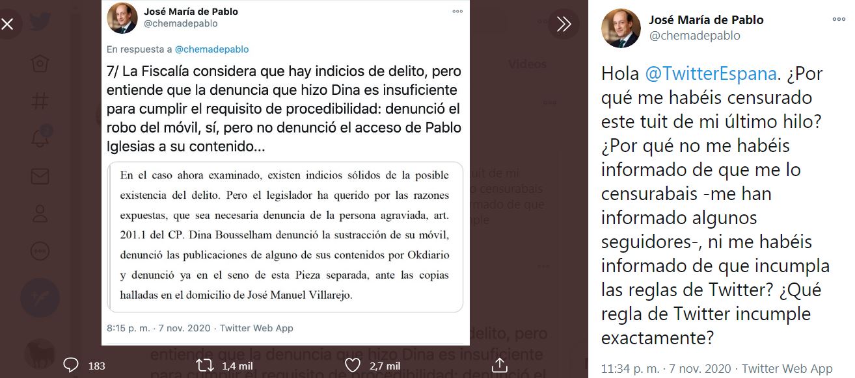The height and width of the screenshot is (378, 855).
Task: Open the @TwitterEspana mention link
Action: tap(711, 73)
